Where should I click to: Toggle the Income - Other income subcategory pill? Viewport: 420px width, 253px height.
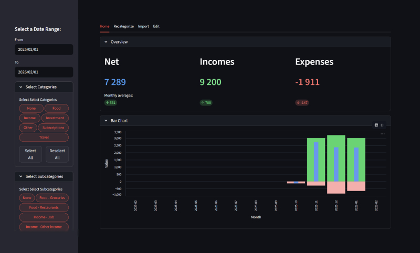(x=44, y=227)
